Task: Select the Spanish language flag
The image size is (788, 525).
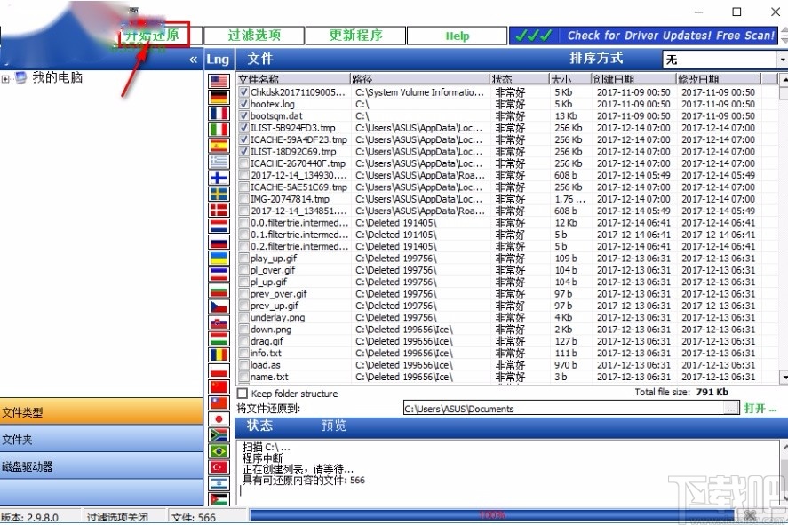Action: [219, 146]
